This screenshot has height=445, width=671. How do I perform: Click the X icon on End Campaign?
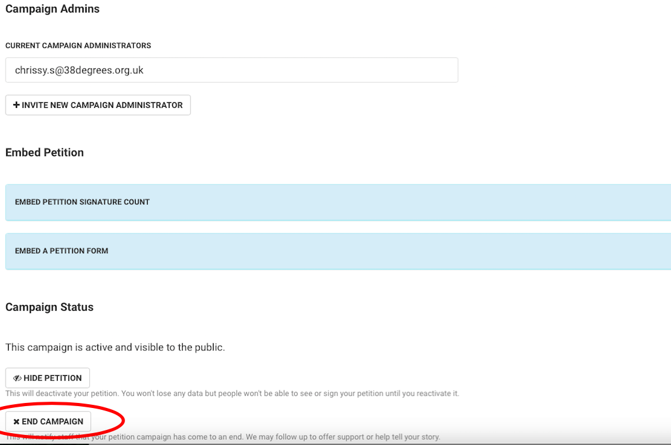click(x=16, y=422)
